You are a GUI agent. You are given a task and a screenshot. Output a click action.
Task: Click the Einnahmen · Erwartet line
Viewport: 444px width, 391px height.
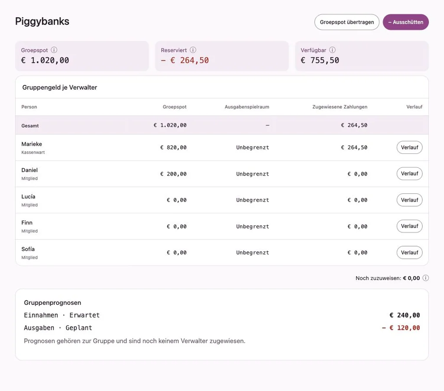pyautogui.click(x=62, y=315)
